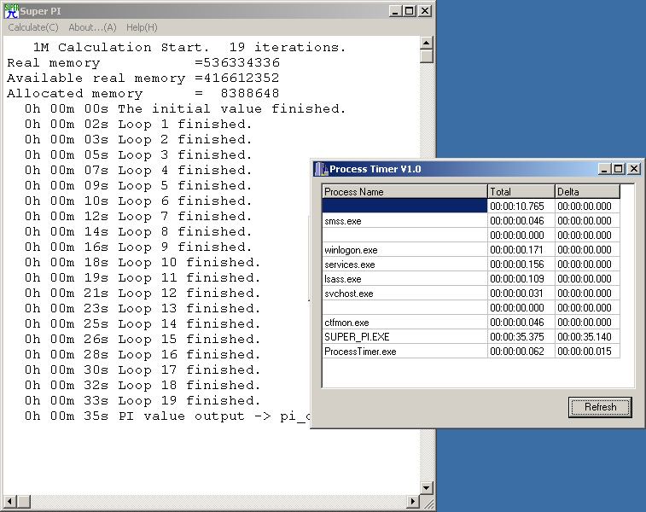Viewport: 646px width, 512px height.
Task: Click the '1M Calculation Start' line
Action: pos(189,48)
